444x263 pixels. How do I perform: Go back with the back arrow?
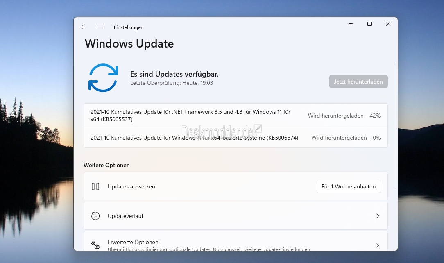[x=83, y=27]
